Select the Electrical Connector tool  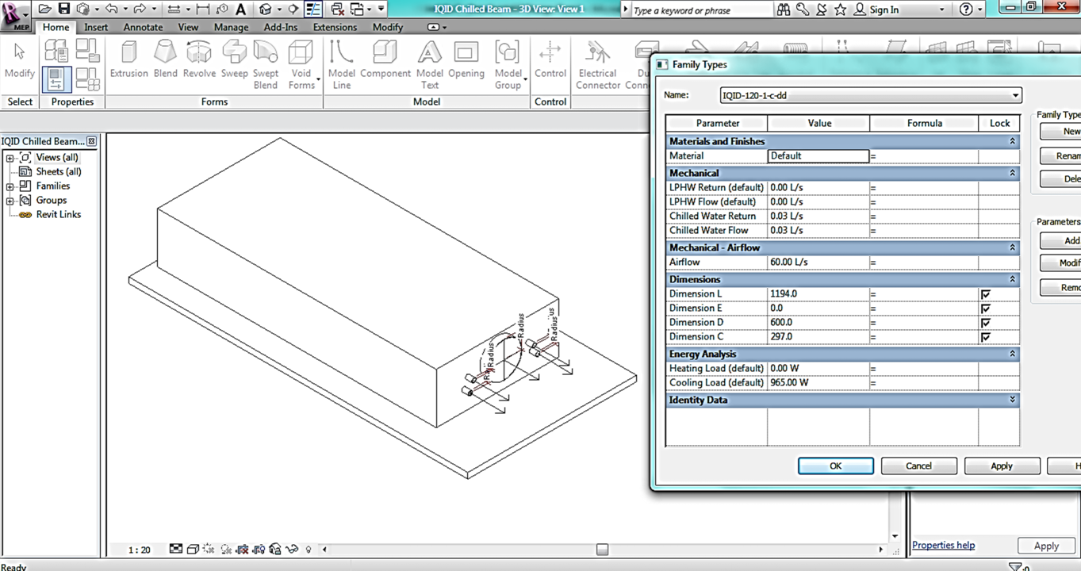click(597, 65)
